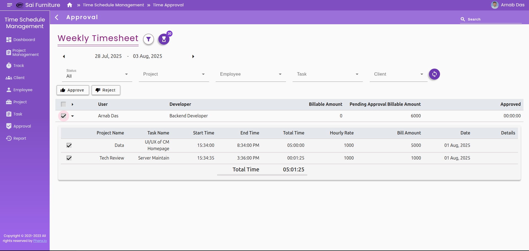Click the end date 03 Aug, 2025
This screenshot has width=529, height=251.
point(147,56)
